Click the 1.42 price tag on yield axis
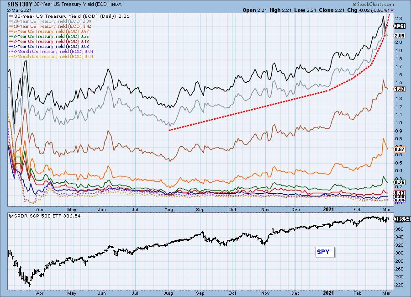 pyautogui.click(x=400, y=89)
